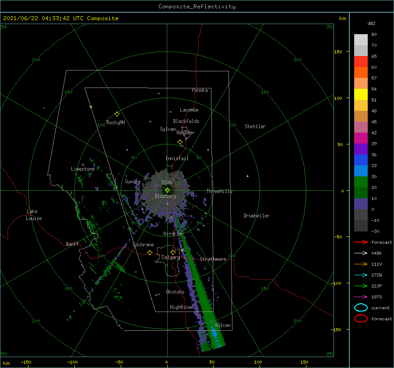Viewport: 394px width, 368px height.
Task: Click the green 22JP arrow legend icon
Action: pos(361,286)
